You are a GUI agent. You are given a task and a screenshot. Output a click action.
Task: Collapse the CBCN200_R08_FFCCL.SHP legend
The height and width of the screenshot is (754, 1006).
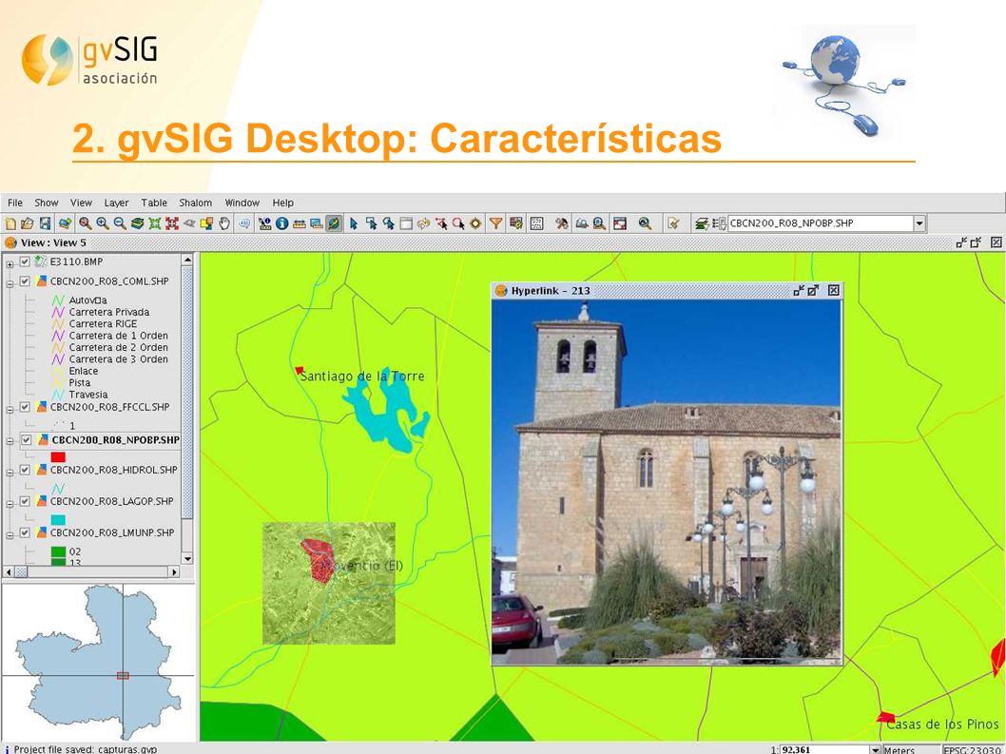[10, 409]
